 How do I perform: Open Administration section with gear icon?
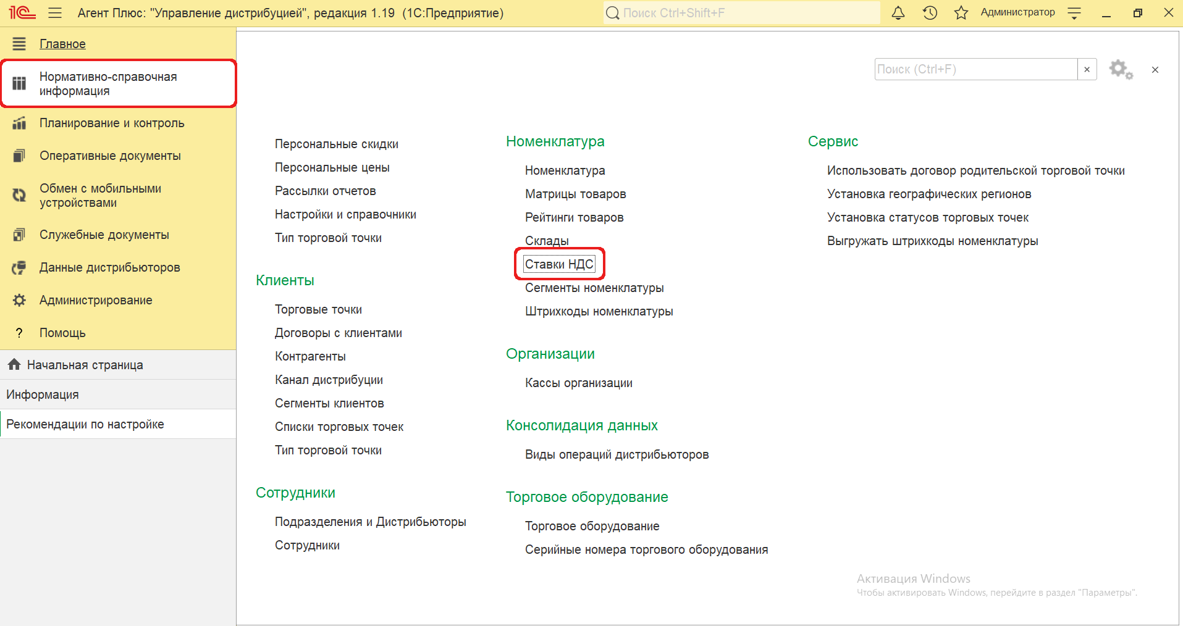coord(96,300)
